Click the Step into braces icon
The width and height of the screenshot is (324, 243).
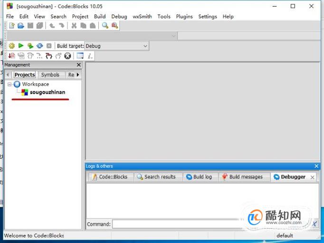coord(49,56)
